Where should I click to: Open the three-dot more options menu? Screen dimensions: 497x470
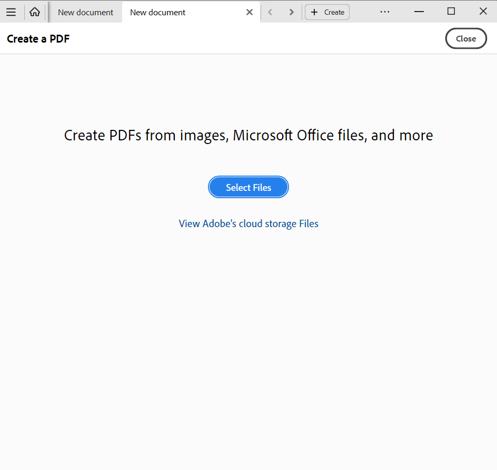click(385, 12)
